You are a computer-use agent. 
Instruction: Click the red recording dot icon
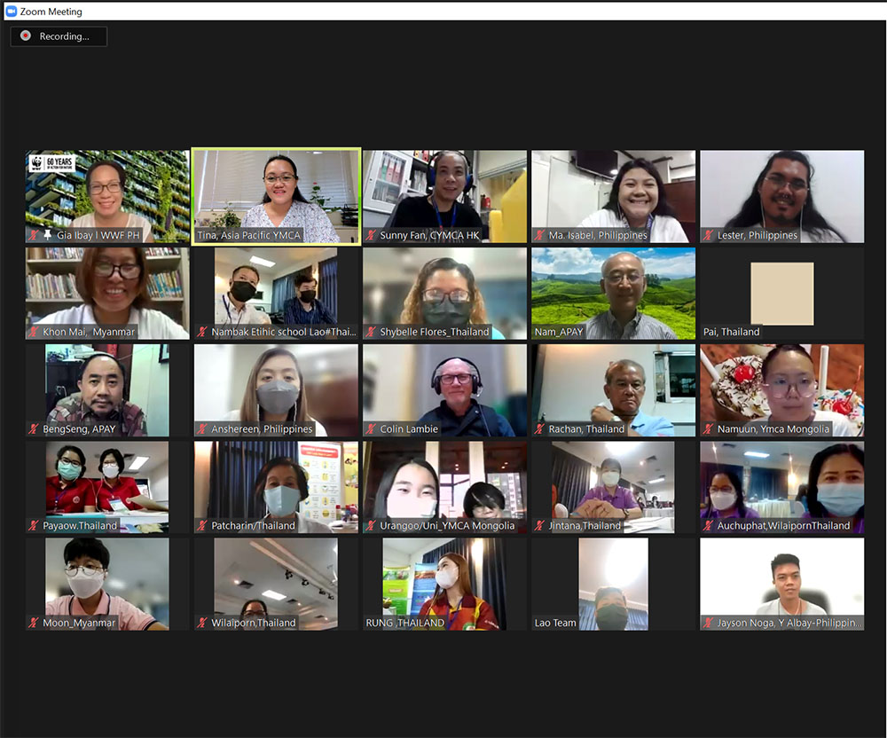pyautogui.click(x=26, y=36)
